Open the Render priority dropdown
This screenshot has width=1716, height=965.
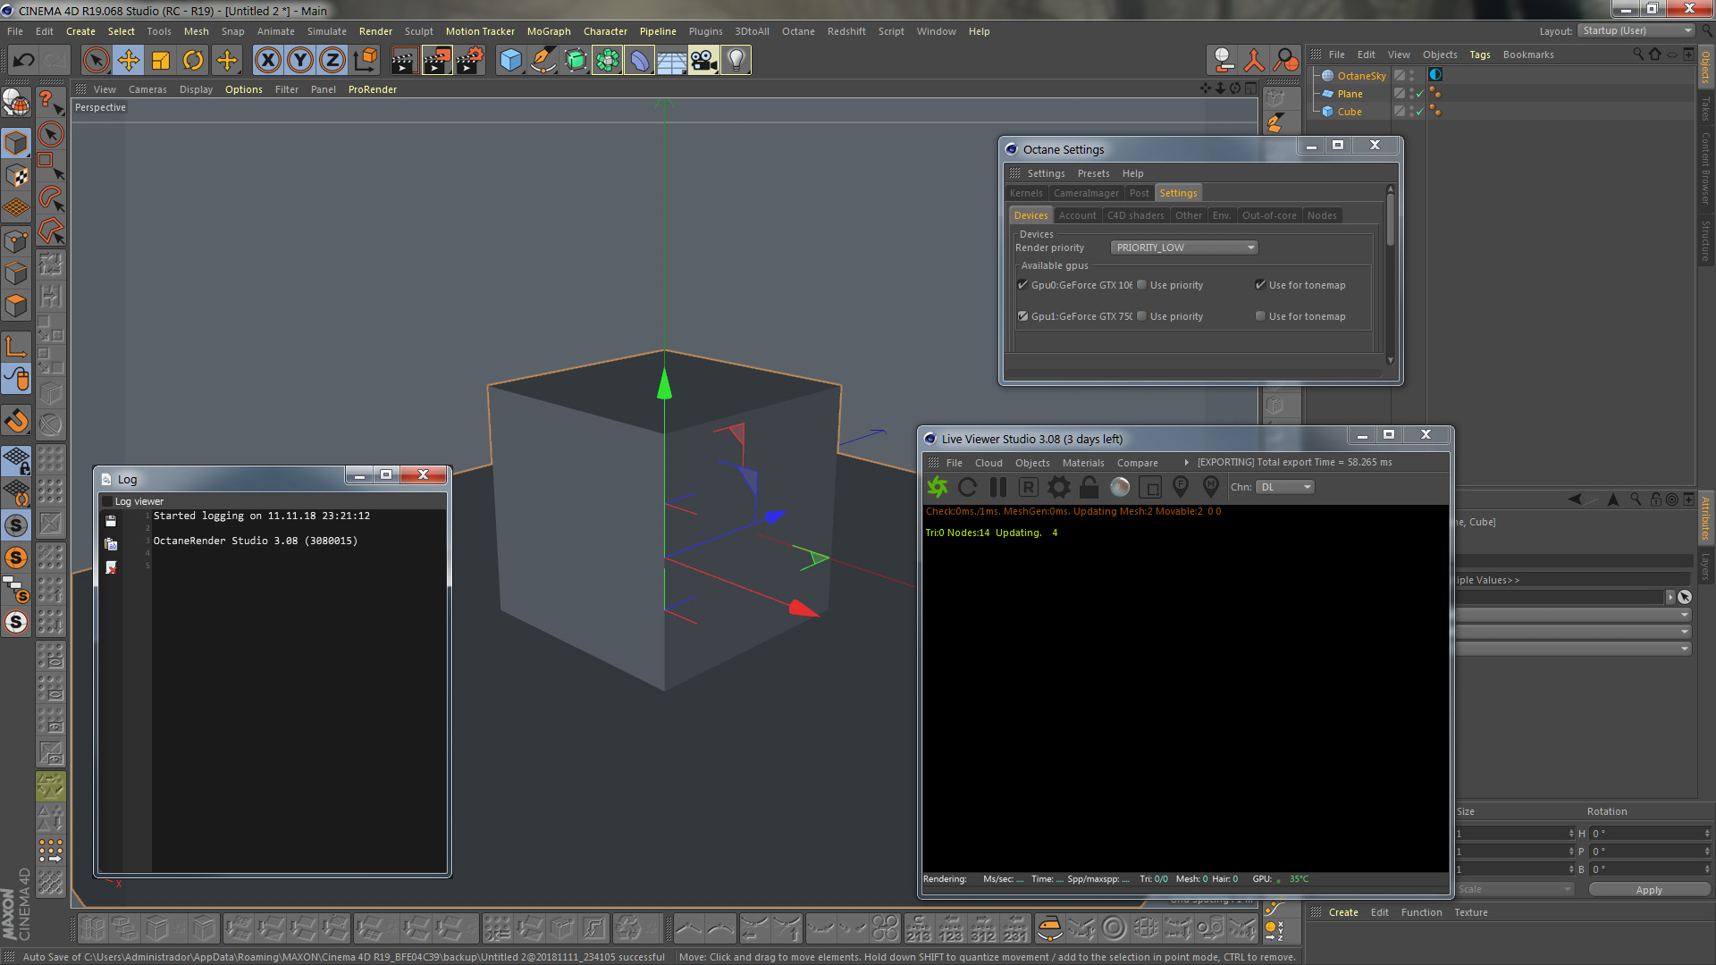[x=1184, y=248]
